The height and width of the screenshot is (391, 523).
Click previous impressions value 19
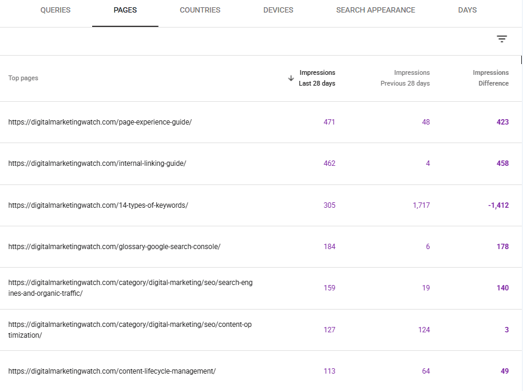pyautogui.click(x=425, y=288)
